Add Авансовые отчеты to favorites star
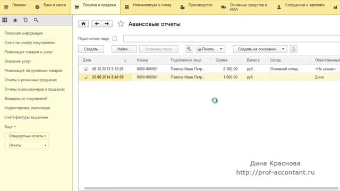The width and height of the screenshot is (340, 191). click(121, 24)
